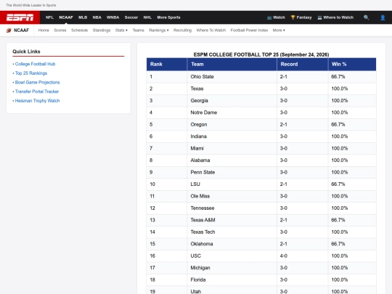Click the Quick Links heading
This screenshot has width=392, height=294.
26,52
